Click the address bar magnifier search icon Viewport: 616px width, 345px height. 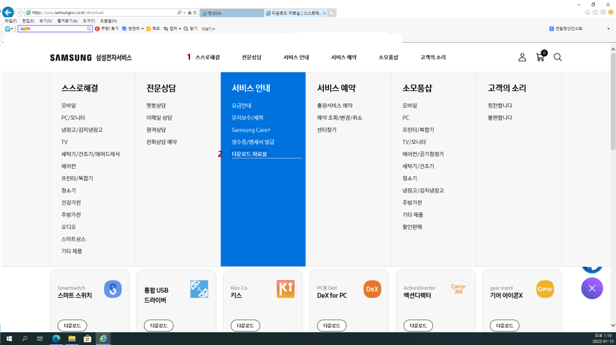point(179,13)
